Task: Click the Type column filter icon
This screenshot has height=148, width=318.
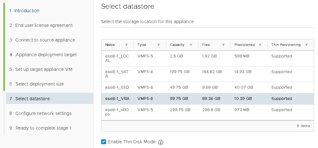Action: click(x=159, y=45)
